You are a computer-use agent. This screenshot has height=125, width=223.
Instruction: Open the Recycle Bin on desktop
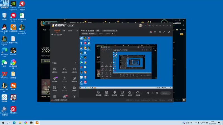click(4, 16)
